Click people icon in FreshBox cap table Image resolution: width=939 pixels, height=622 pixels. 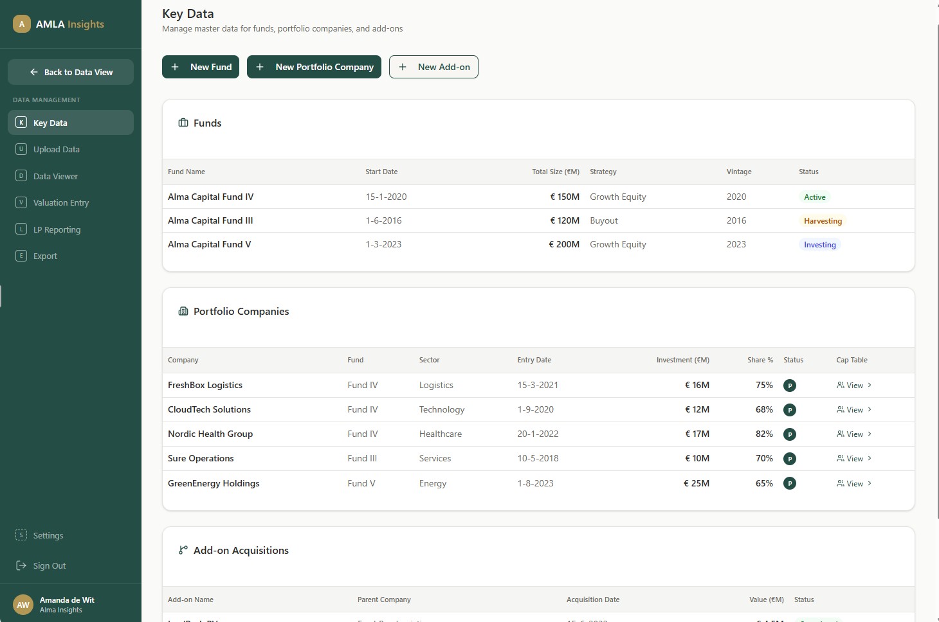coord(840,385)
